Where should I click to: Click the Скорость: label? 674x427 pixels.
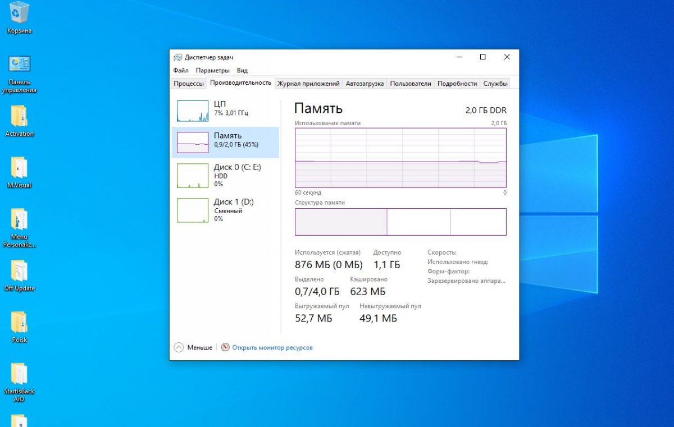coord(442,252)
